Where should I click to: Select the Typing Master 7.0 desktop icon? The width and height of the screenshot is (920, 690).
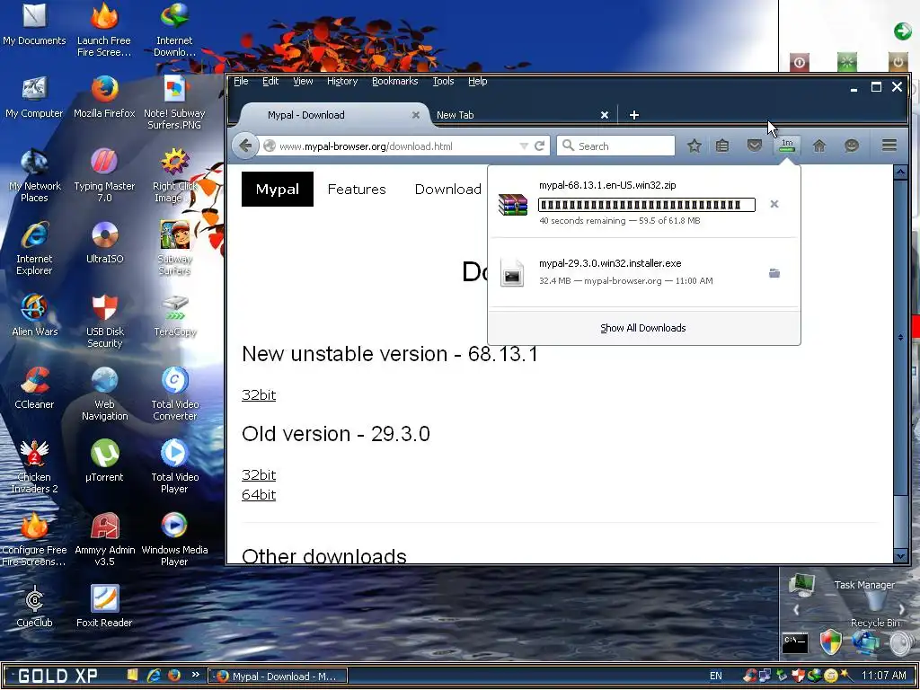[104, 175]
